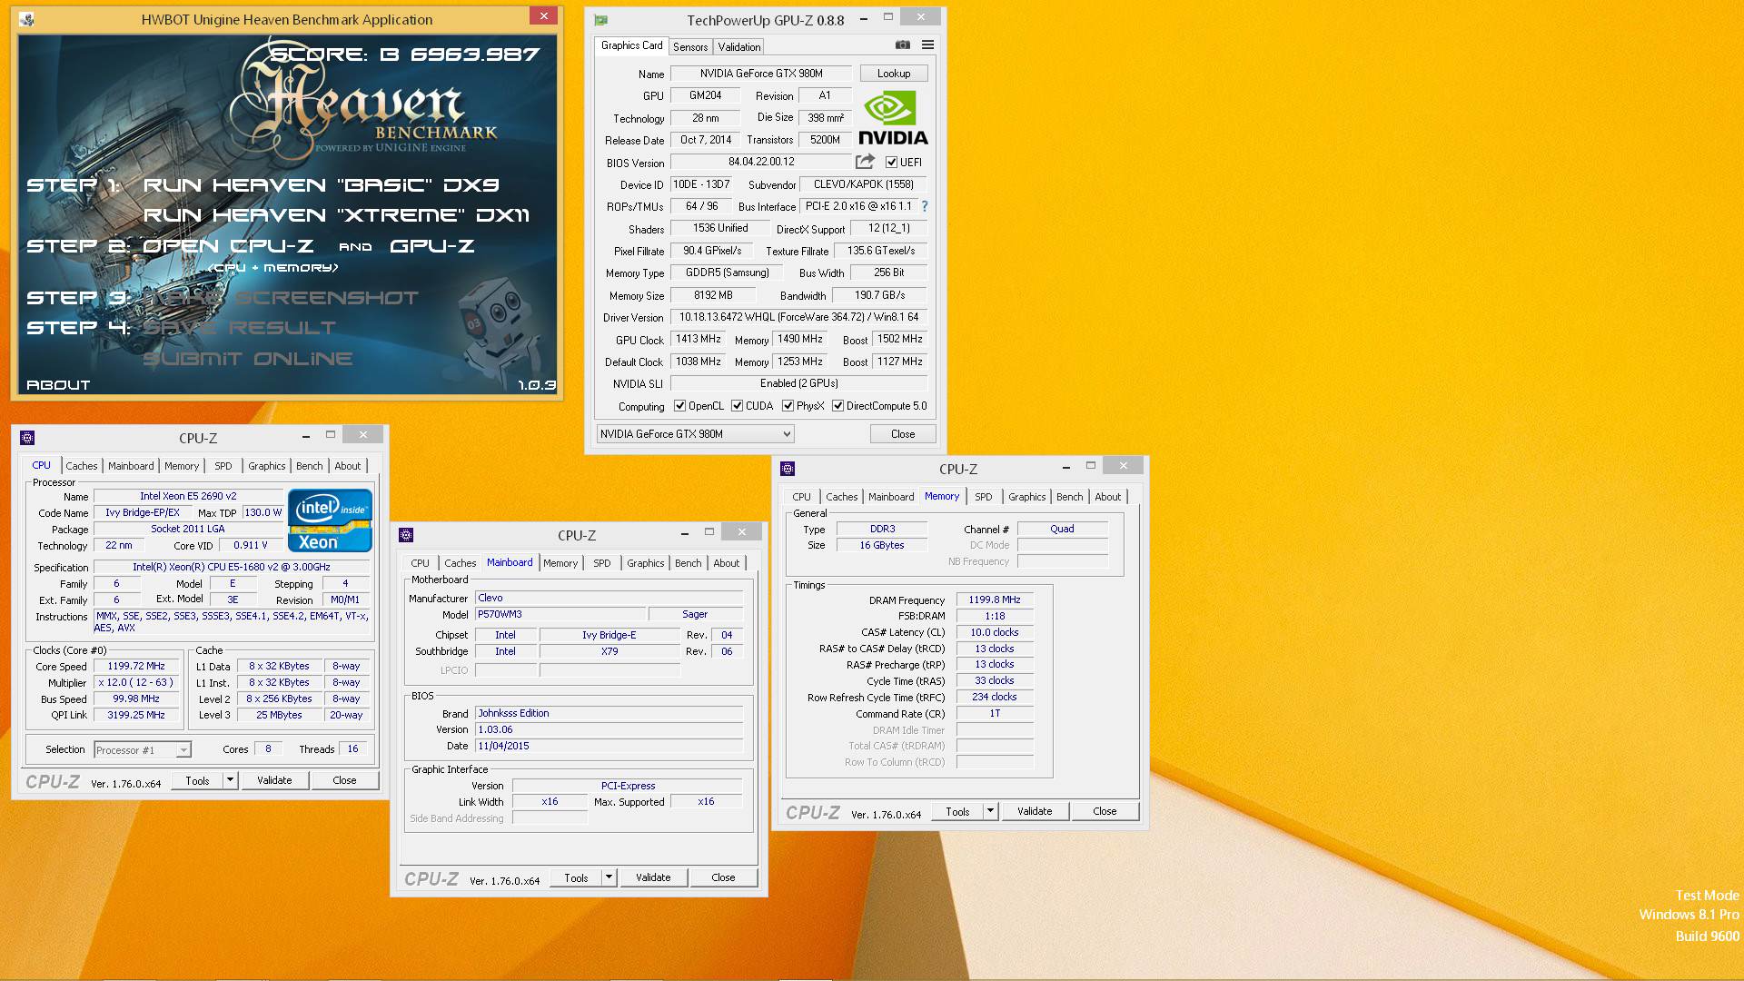
Task: Click the BIOS share/export icon in GPU-Z
Action: [x=865, y=162]
